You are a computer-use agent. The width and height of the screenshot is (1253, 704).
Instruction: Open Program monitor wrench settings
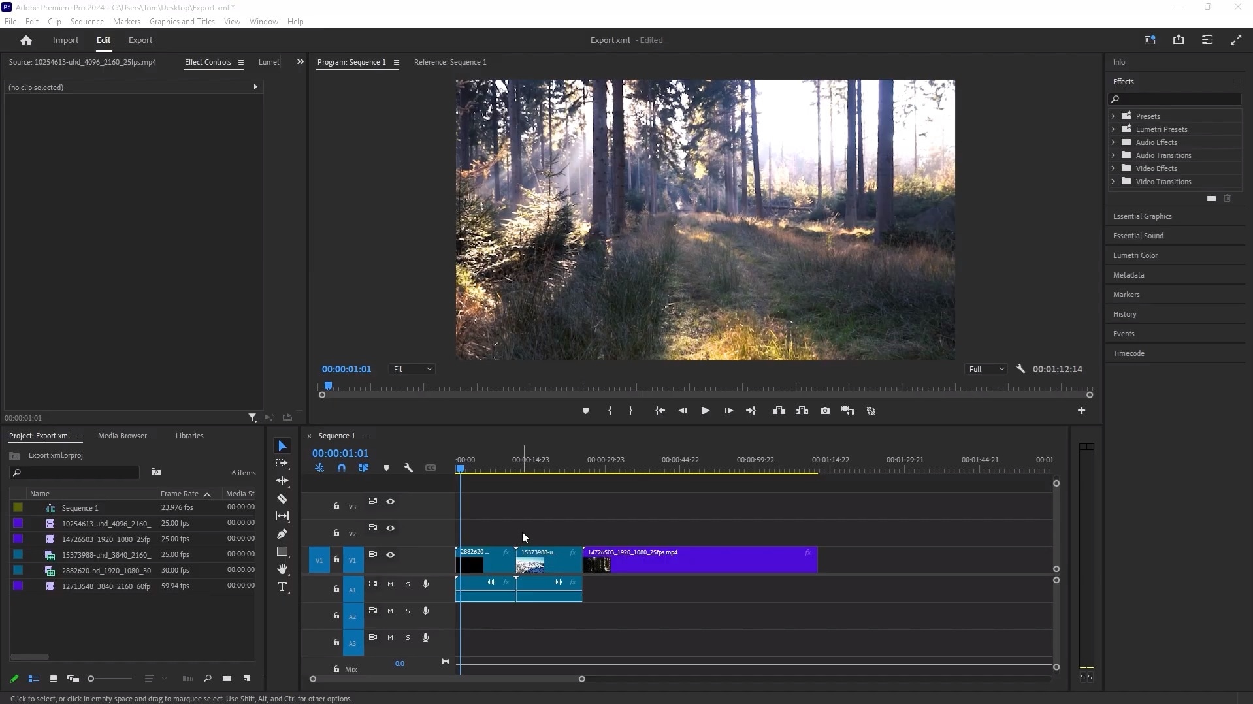[1020, 369]
